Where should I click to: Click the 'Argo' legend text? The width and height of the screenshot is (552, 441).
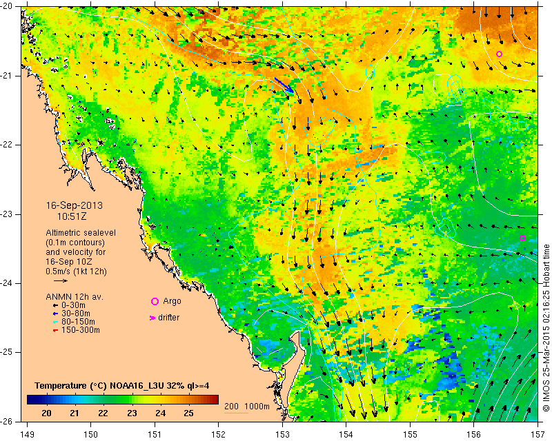pyautogui.click(x=172, y=301)
